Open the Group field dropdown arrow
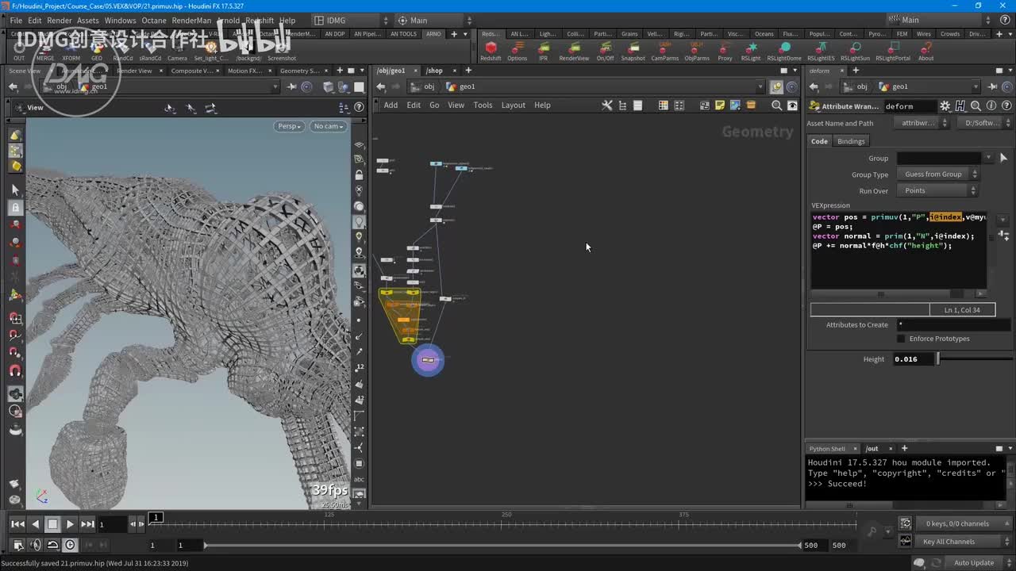The height and width of the screenshot is (571, 1016). 988,158
